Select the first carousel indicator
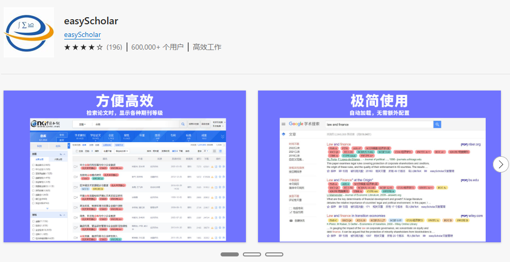This screenshot has height=262, width=510. click(x=230, y=254)
